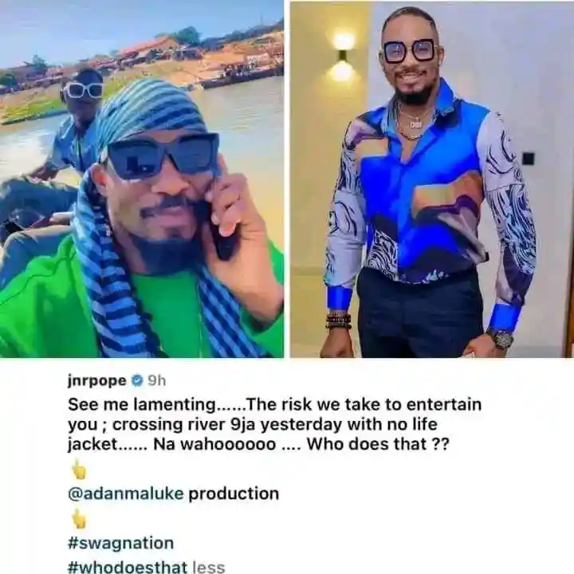
Task: Click the 9h timestamp
Action: point(157,381)
